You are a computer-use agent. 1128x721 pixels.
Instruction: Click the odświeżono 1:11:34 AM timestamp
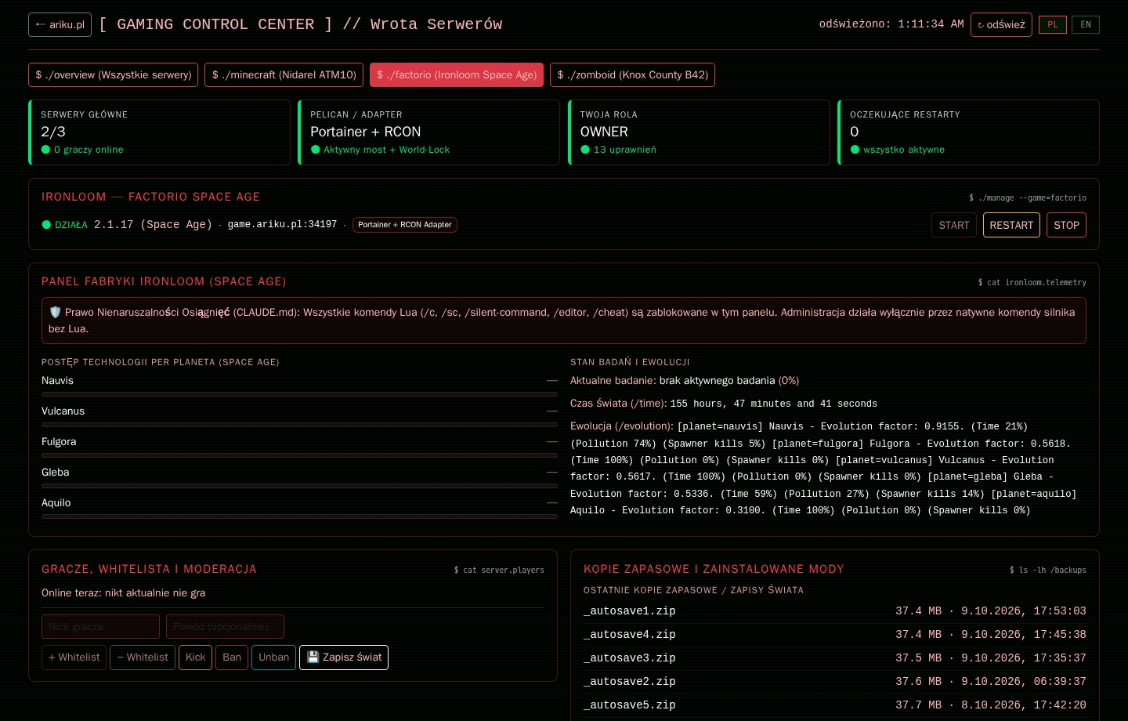pos(891,24)
